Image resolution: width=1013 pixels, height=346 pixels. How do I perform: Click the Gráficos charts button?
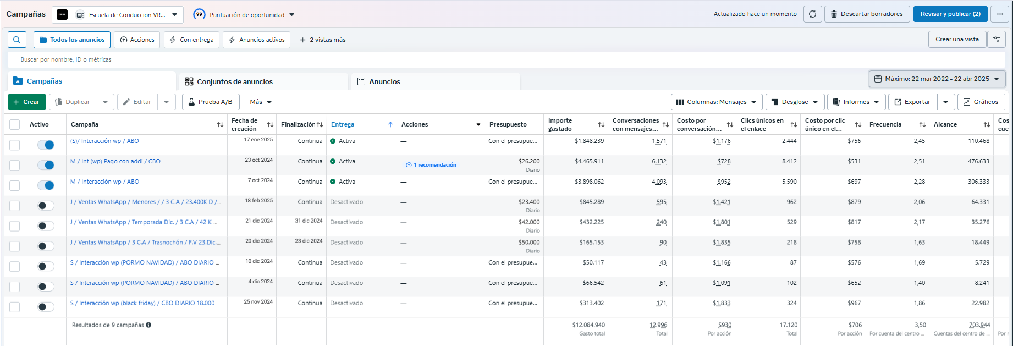coord(981,102)
